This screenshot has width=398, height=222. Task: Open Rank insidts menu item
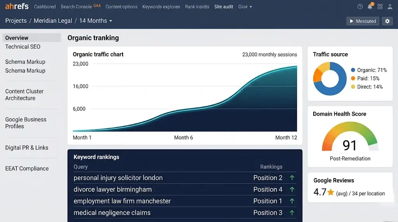(x=197, y=7)
